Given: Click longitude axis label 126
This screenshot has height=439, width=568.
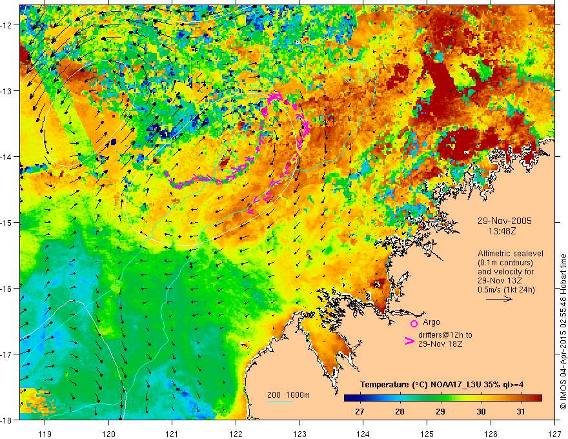Looking at the screenshot, I should [x=491, y=434].
